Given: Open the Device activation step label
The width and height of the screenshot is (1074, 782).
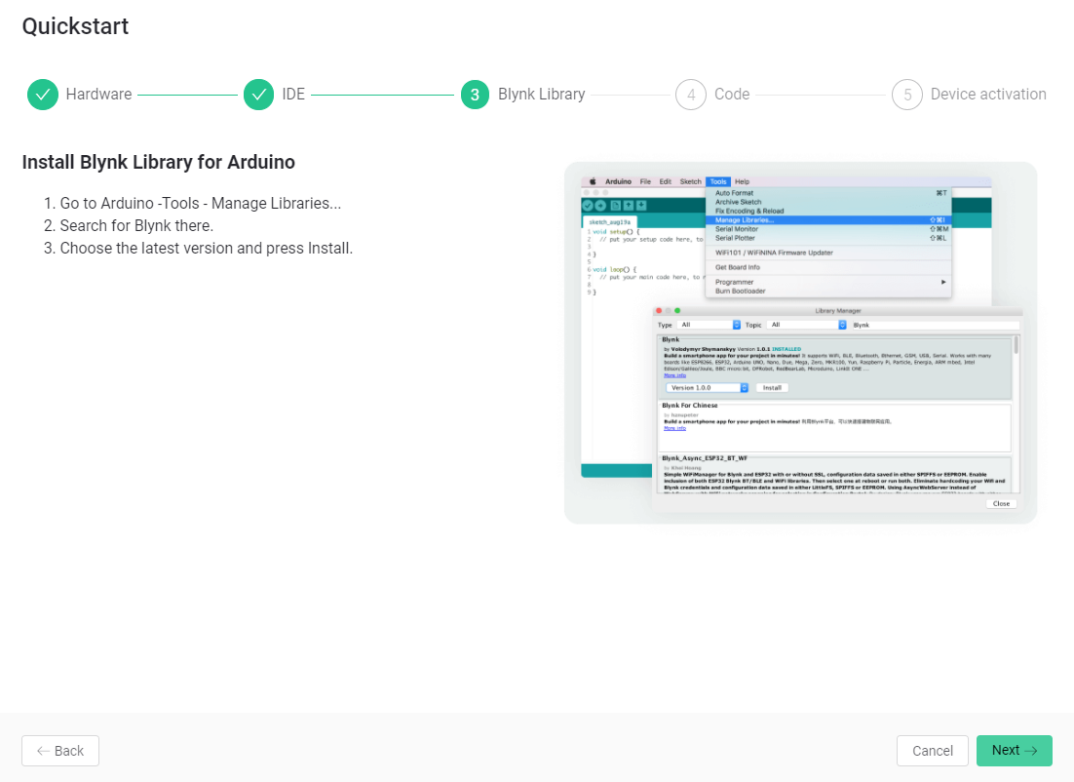Looking at the screenshot, I should [987, 95].
